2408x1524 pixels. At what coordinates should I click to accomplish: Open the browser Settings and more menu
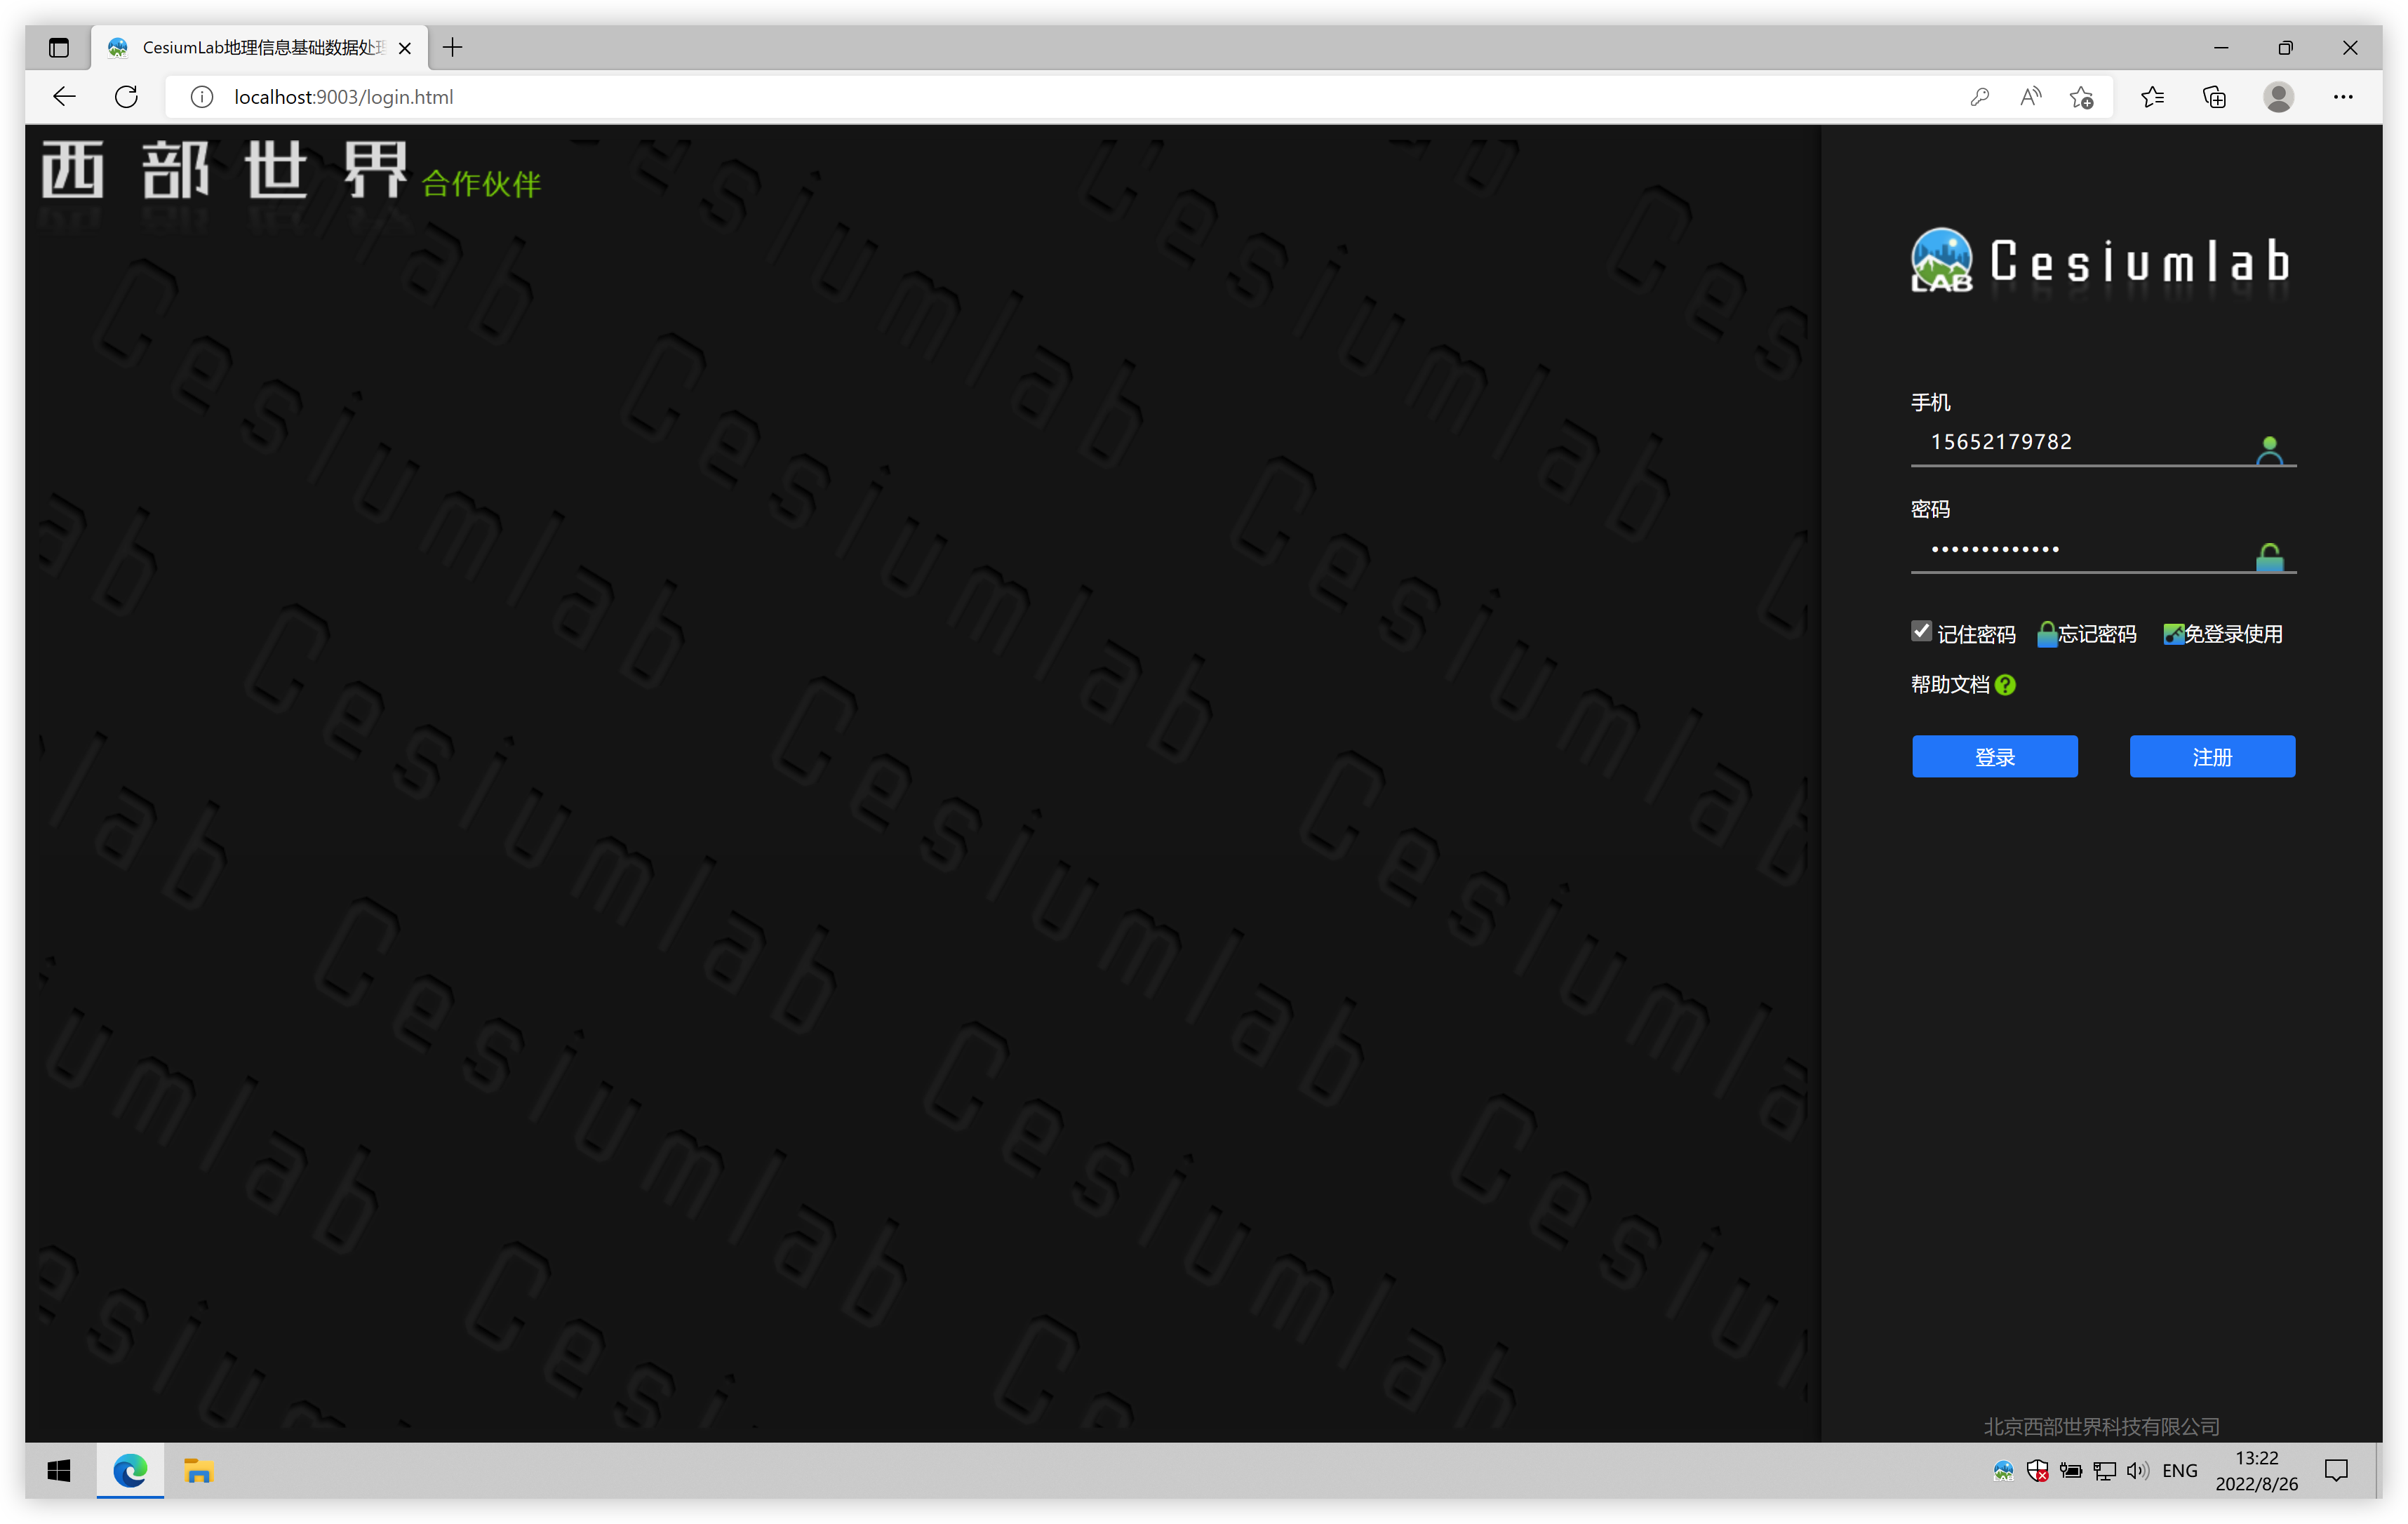[2343, 97]
